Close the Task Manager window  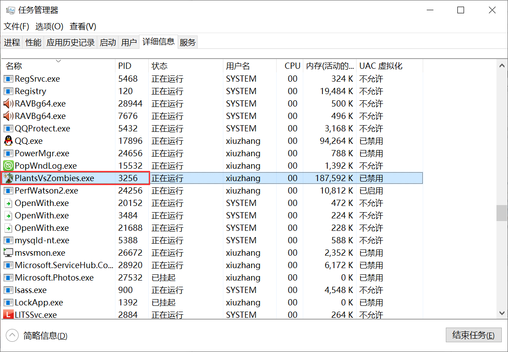pyautogui.click(x=492, y=10)
